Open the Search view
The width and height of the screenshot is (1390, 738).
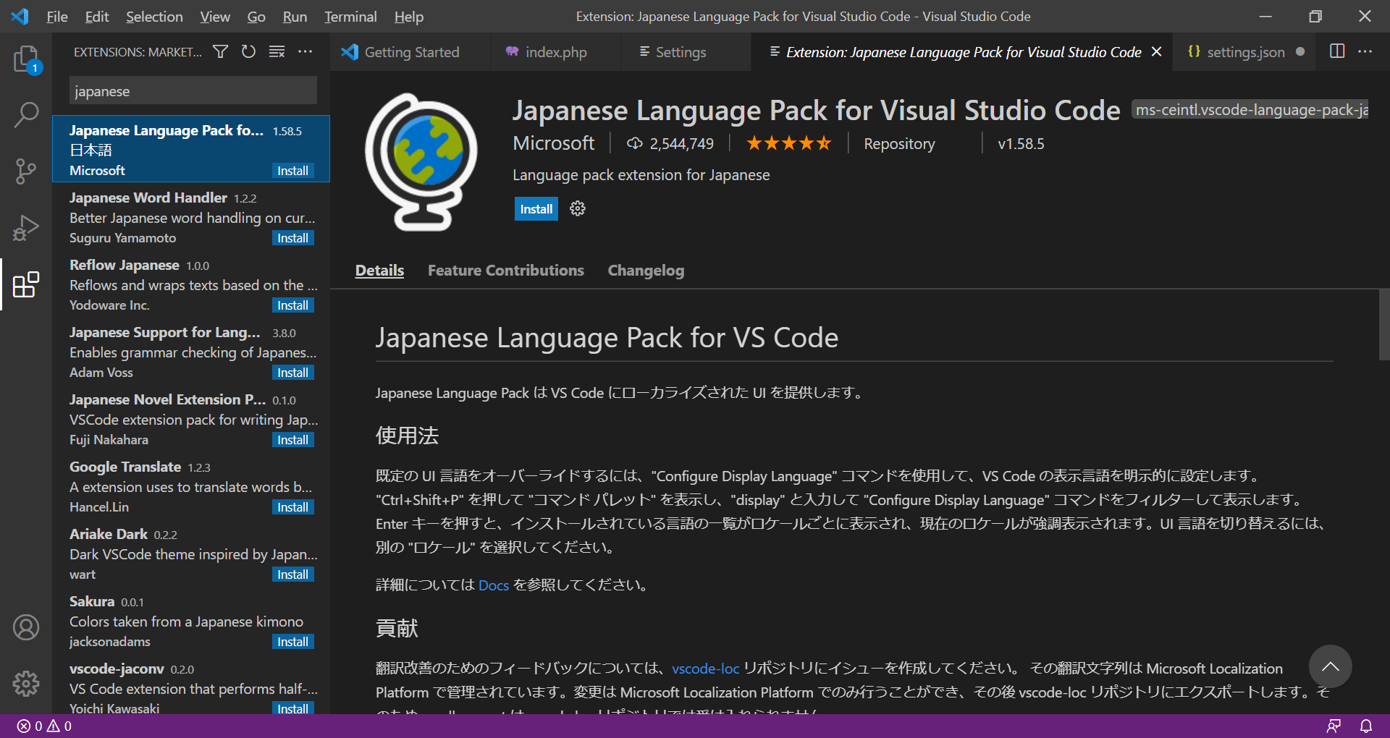[27, 115]
